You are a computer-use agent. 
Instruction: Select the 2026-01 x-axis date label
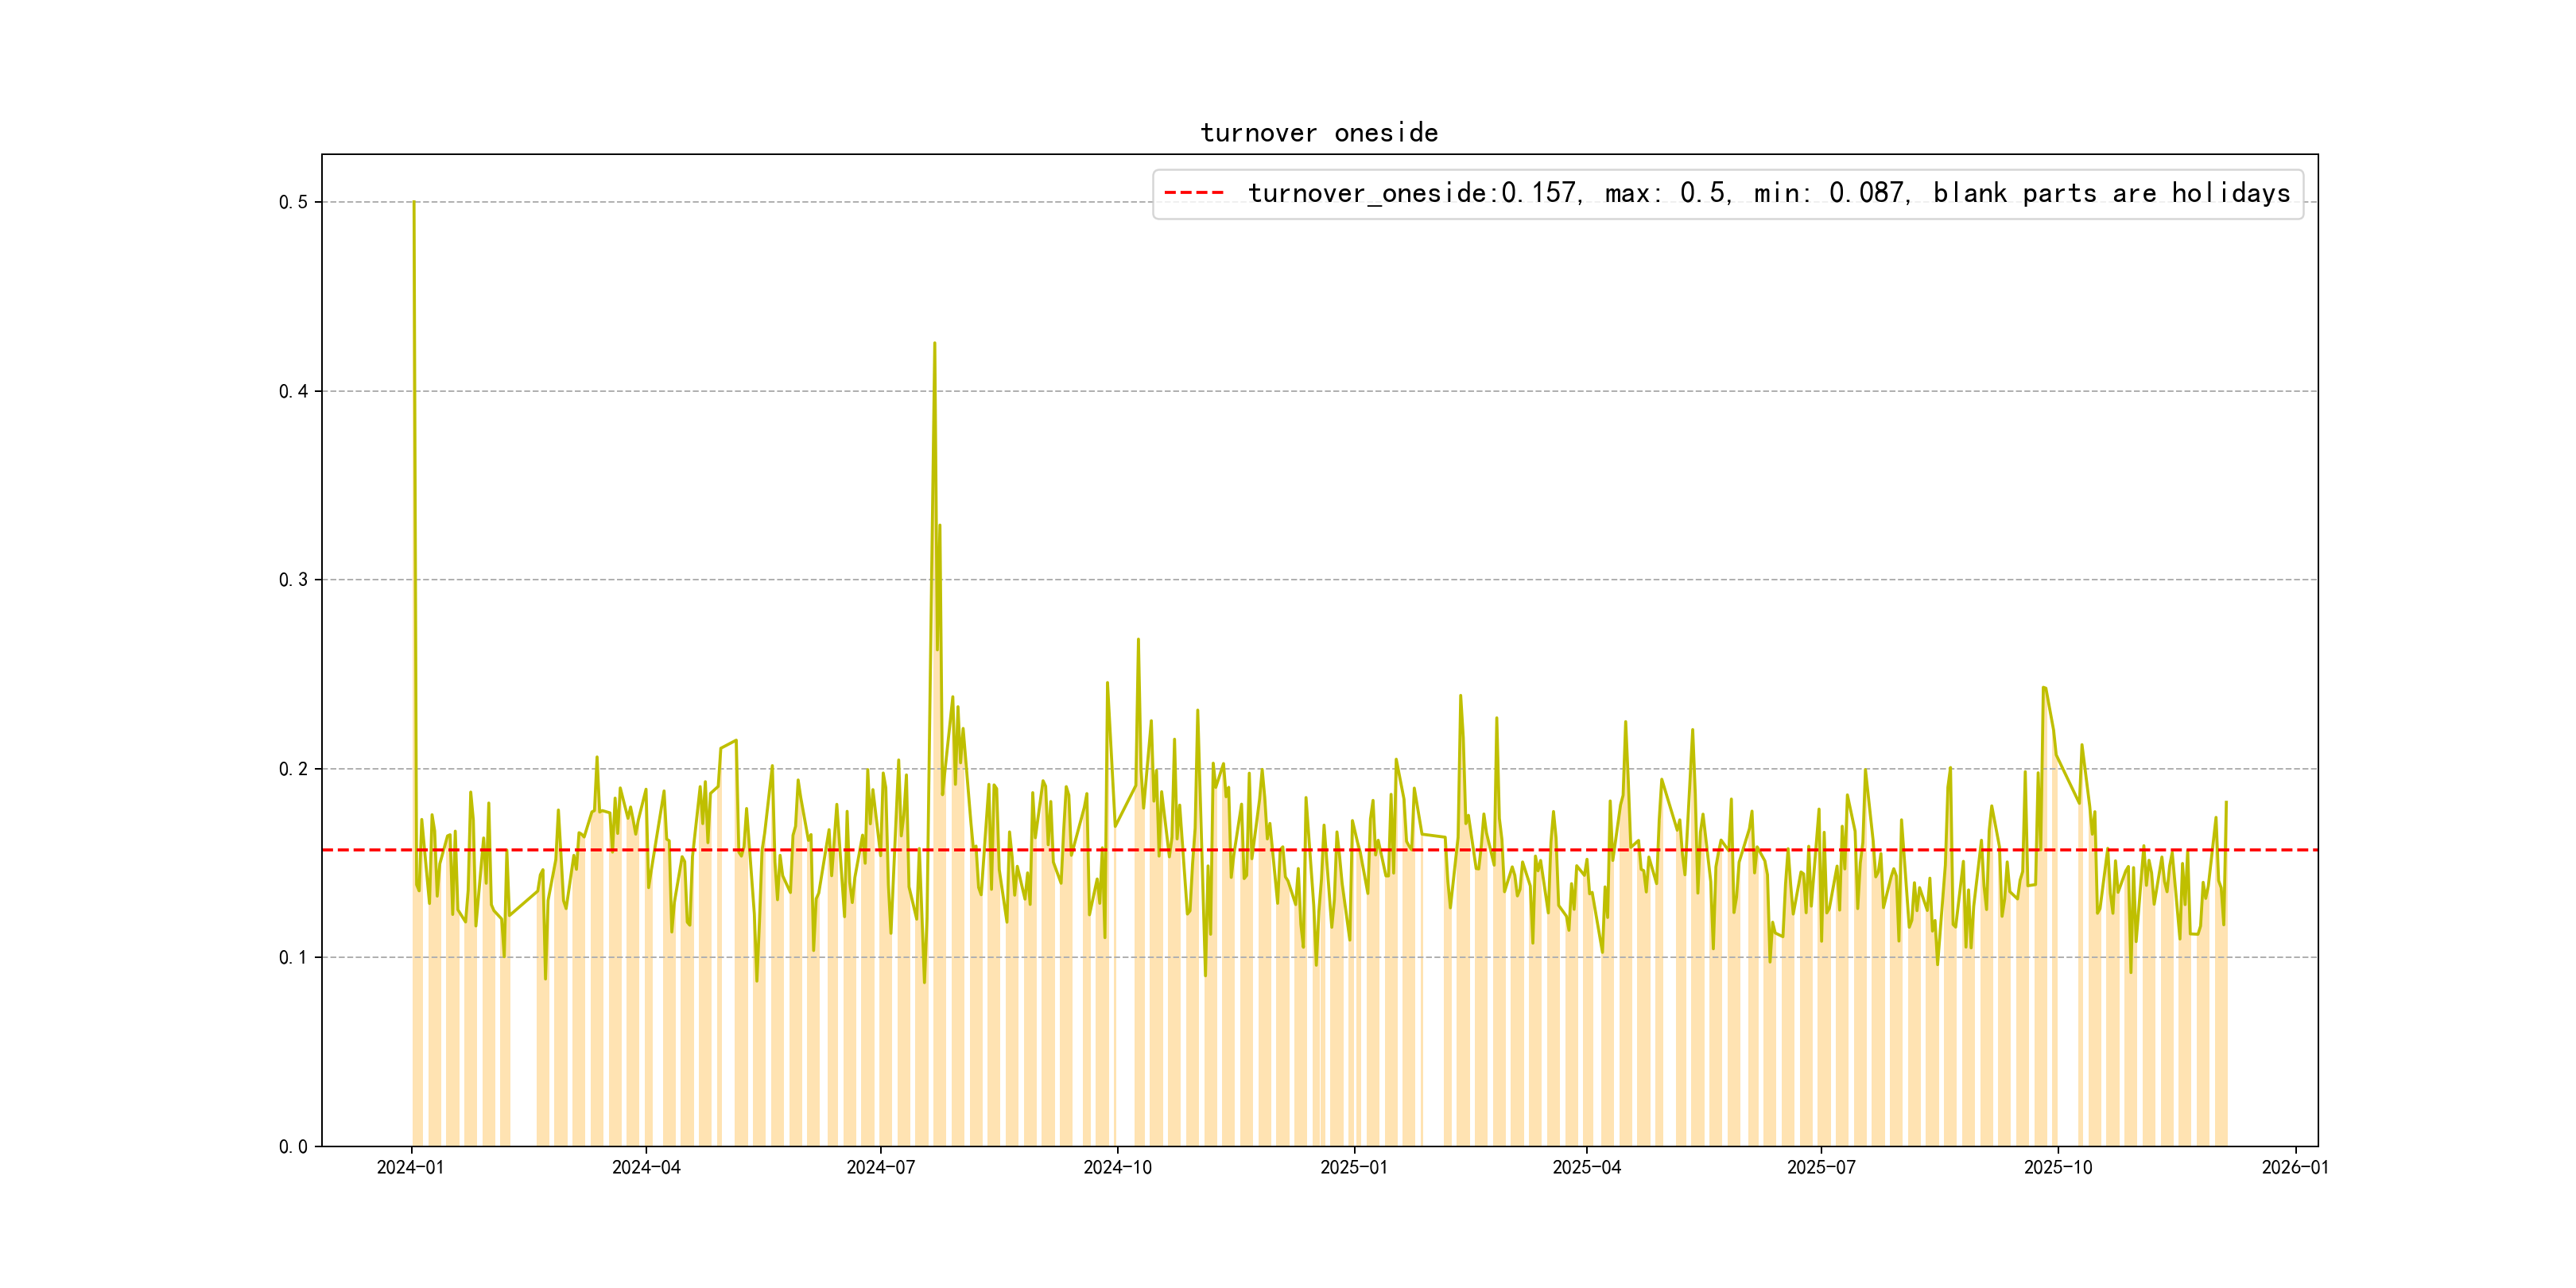(x=2295, y=1168)
